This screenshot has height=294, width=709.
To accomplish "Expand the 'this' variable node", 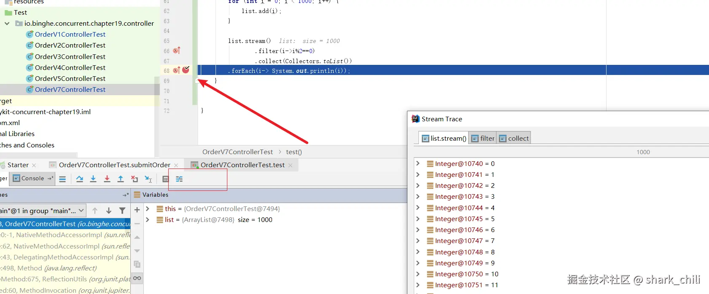I will pos(148,208).
